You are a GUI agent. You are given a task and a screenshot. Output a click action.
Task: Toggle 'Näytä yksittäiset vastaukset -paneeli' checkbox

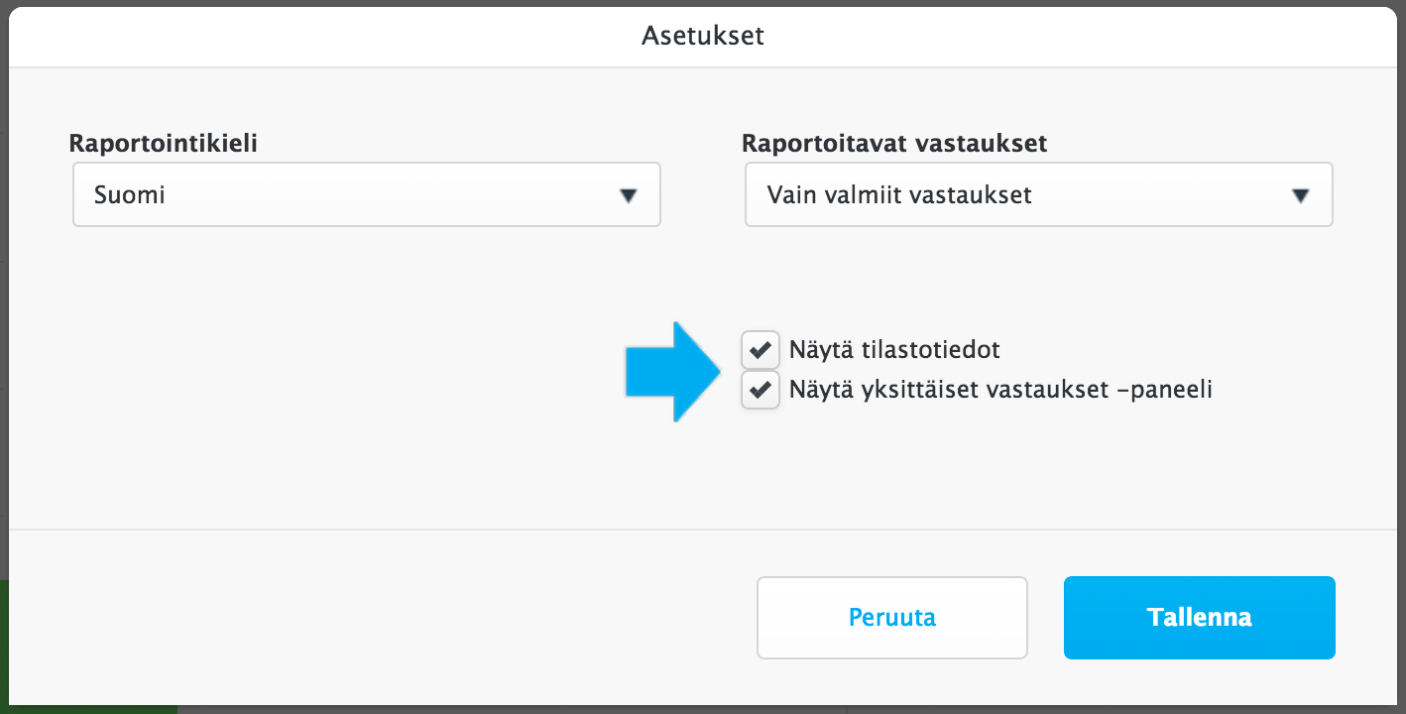(760, 389)
